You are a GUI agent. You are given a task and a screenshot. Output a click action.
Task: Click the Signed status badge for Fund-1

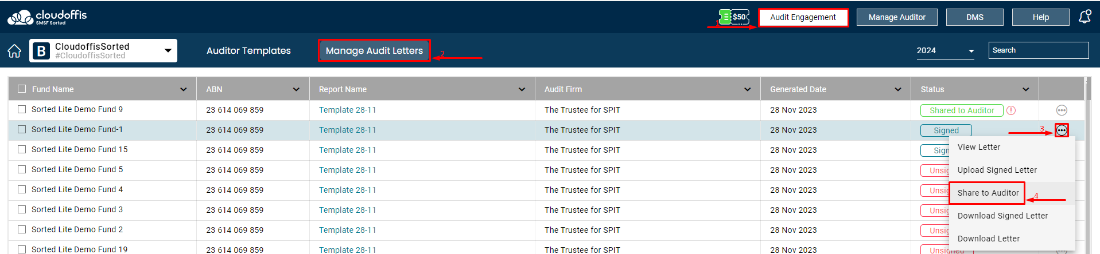[x=946, y=130]
